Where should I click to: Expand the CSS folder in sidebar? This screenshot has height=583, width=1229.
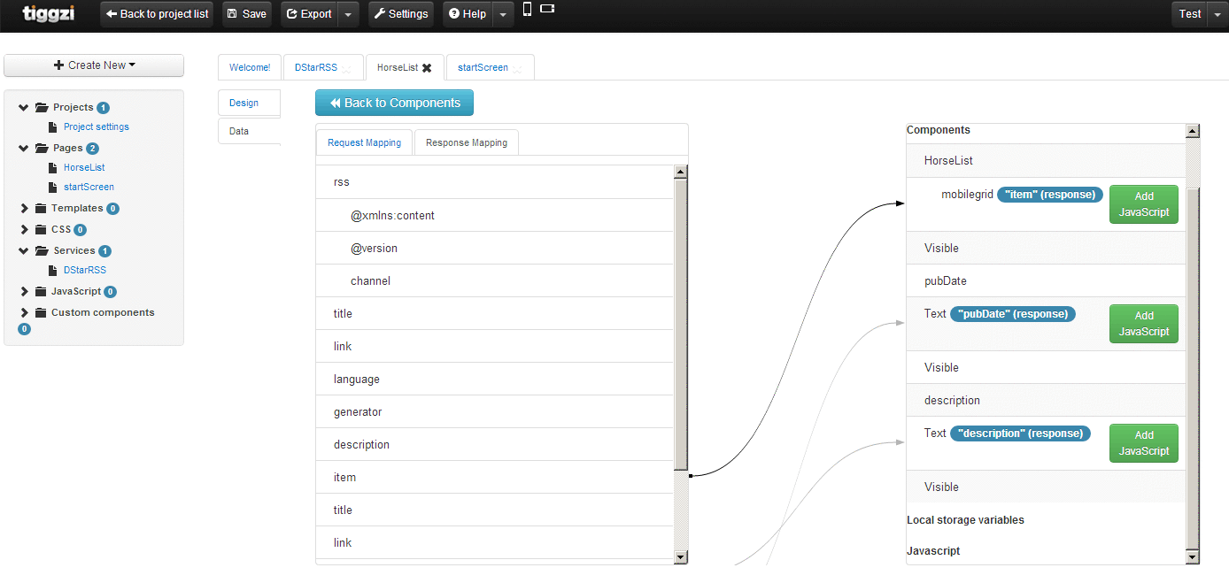pyautogui.click(x=24, y=230)
